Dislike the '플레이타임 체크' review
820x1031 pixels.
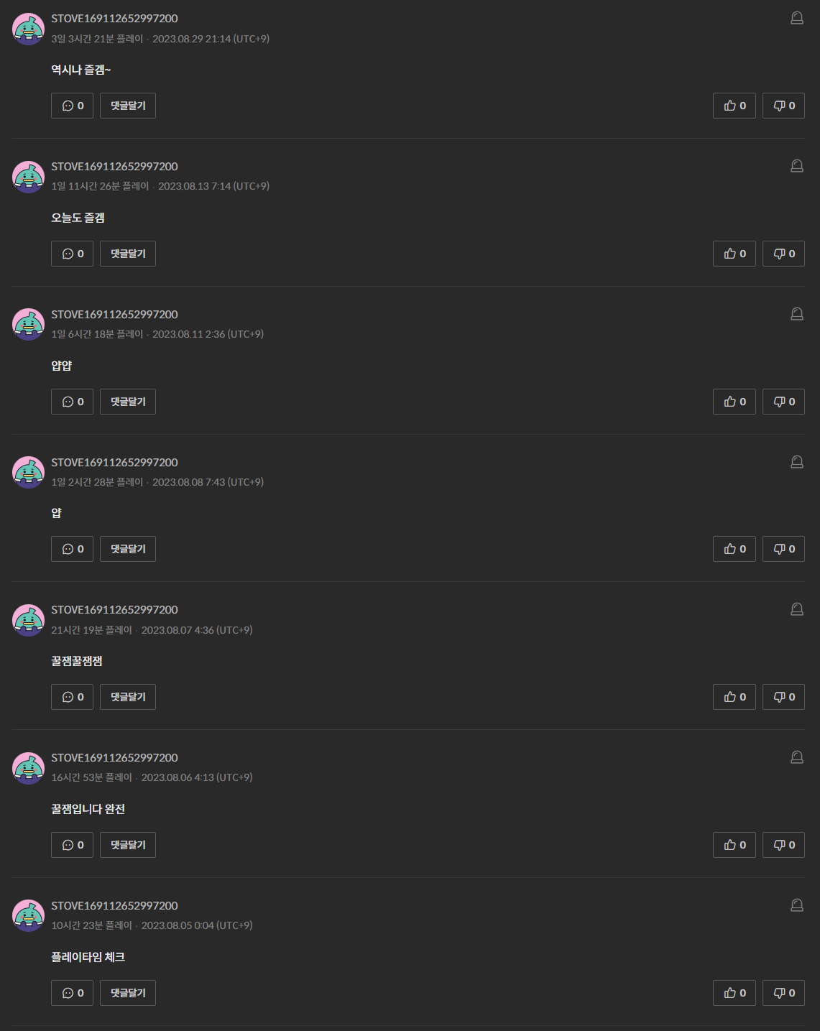(x=783, y=993)
